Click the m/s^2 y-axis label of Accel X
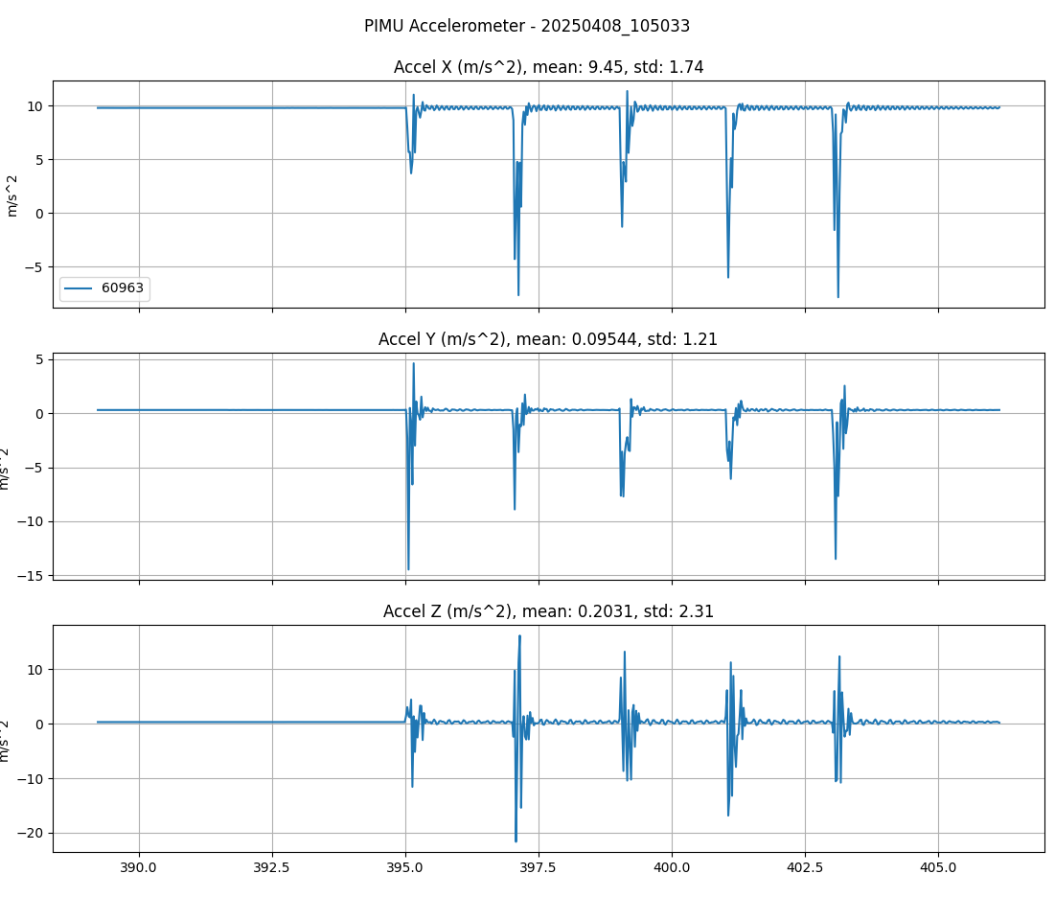Viewport: 1055px width, 897px height. (x=12, y=195)
